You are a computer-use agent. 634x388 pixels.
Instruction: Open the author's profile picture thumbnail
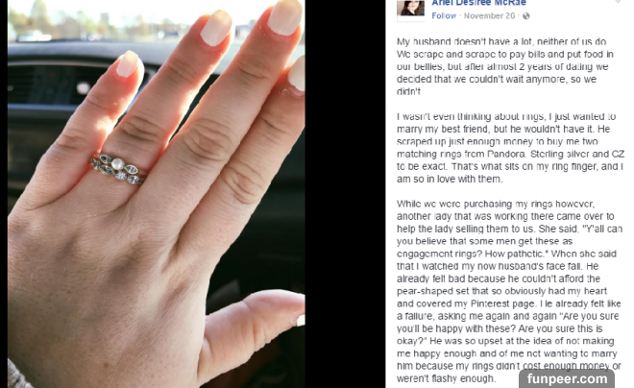coord(411,9)
